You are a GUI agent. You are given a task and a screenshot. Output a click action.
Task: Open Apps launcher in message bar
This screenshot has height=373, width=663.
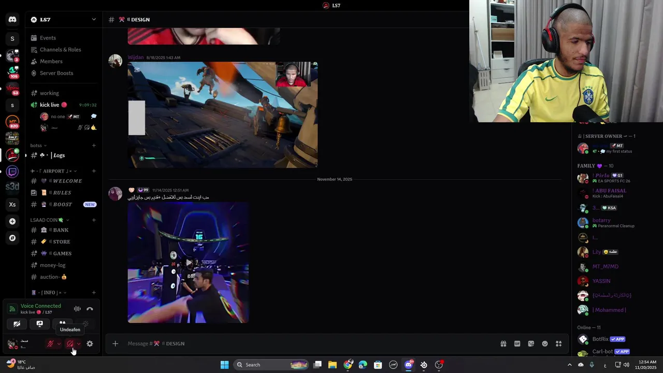(559, 343)
